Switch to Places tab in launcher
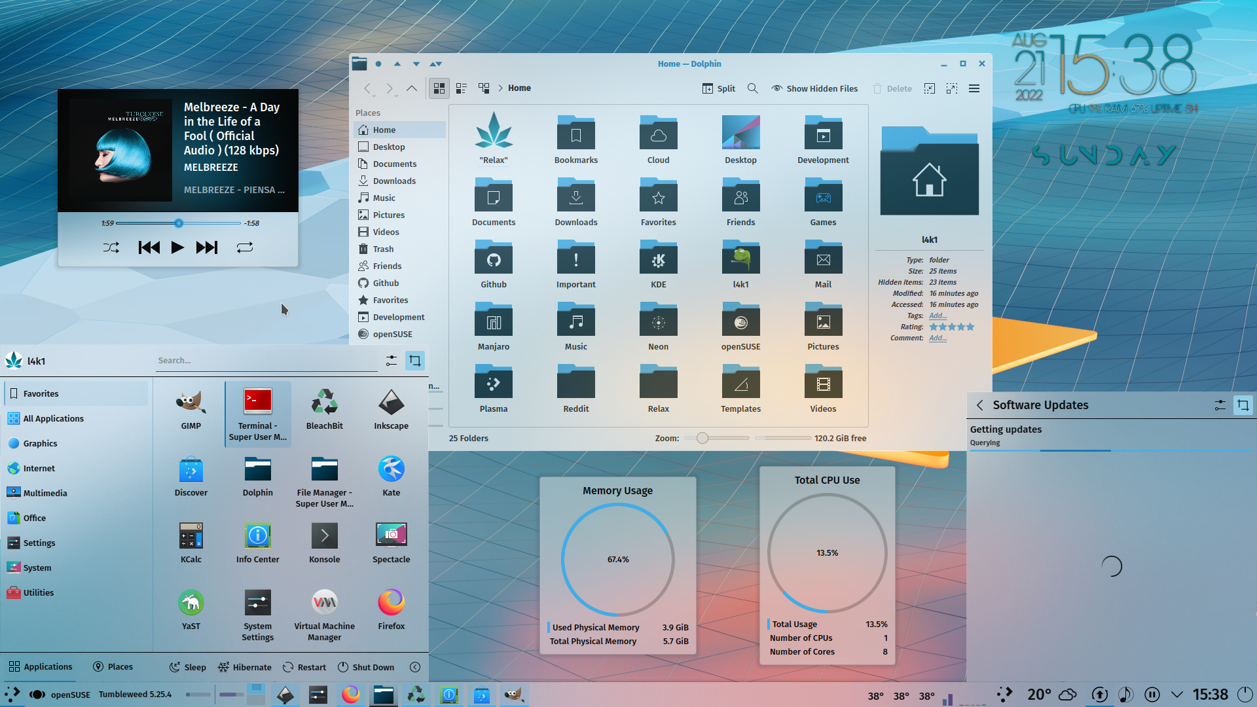This screenshot has height=707, width=1257. pos(113,667)
